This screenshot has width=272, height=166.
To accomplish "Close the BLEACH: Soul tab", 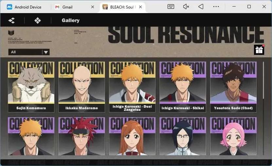I will [x=140, y=7].
